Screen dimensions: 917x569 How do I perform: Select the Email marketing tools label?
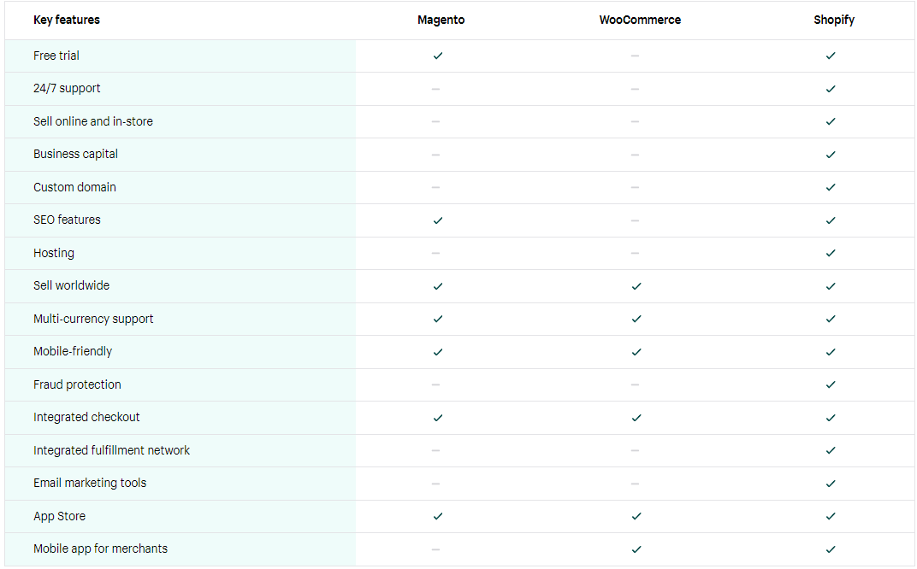click(90, 483)
